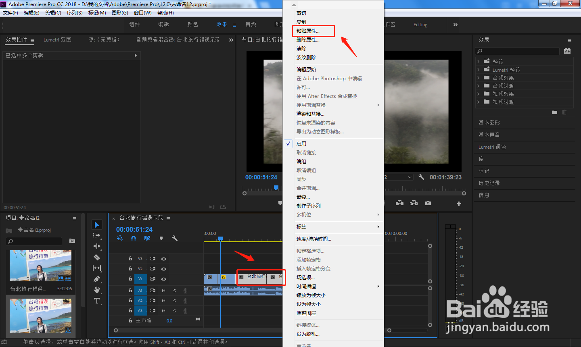
Task: Click the Extract button in program monitor
Action: 414,203
